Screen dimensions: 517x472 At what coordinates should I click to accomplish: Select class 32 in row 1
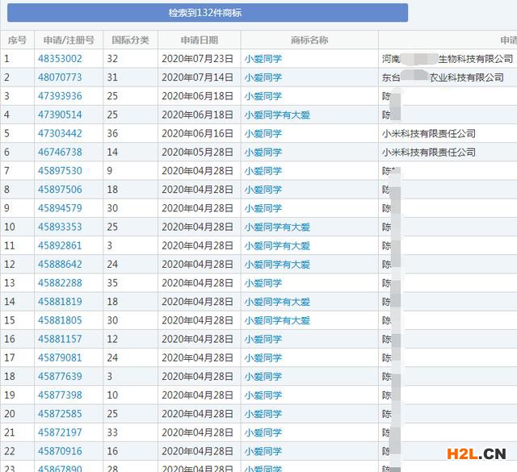click(x=112, y=59)
